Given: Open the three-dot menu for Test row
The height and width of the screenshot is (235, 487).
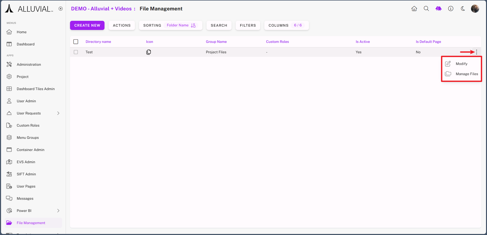Looking at the screenshot, I should [x=477, y=52].
